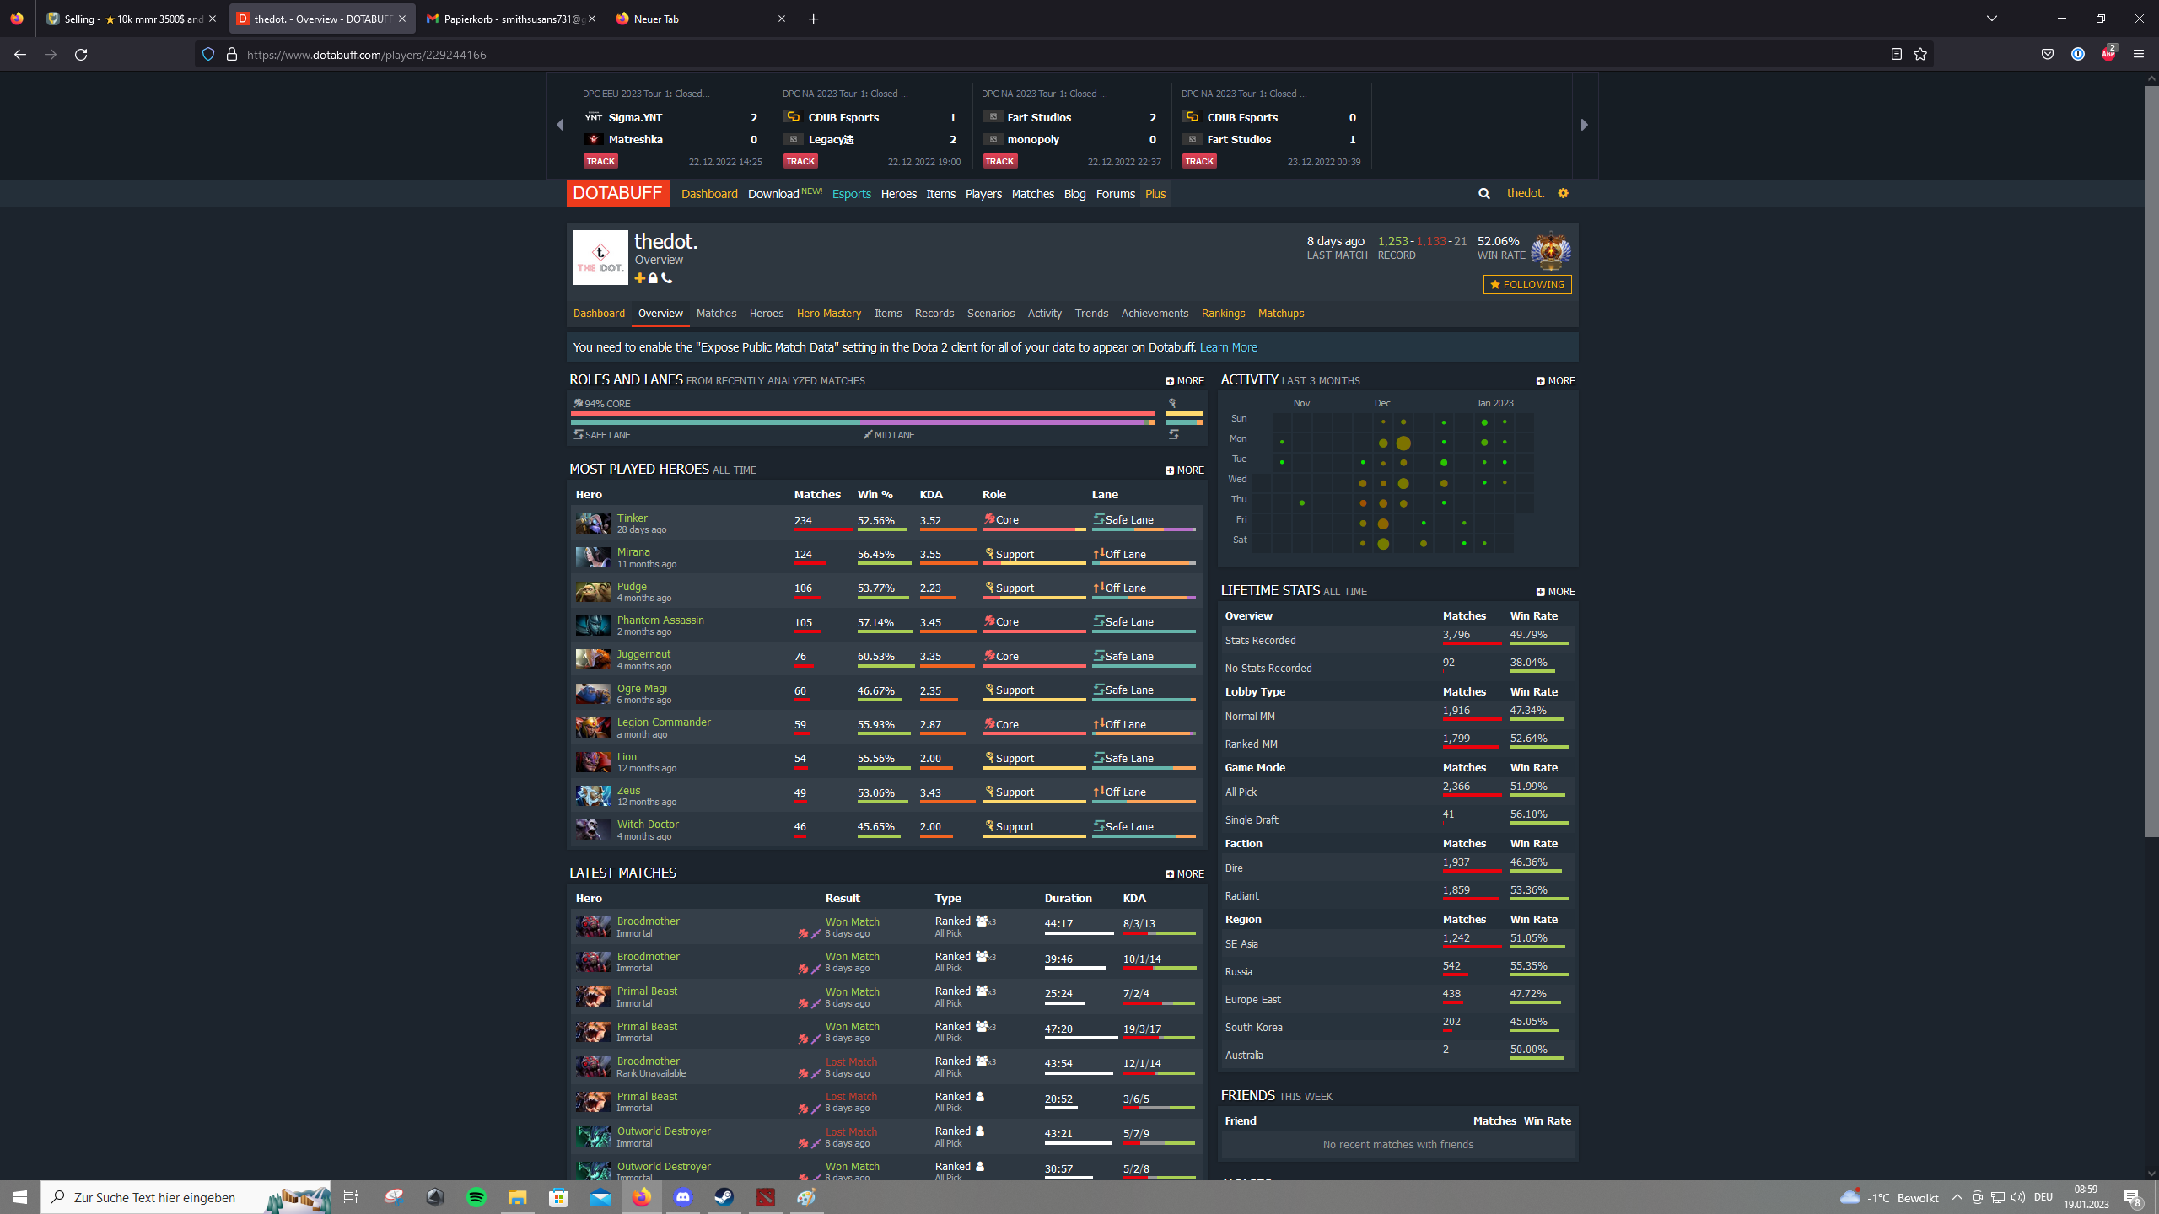Viewport: 2159px width, 1214px height.
Task: Expand Most Played Heroes with More
Action: pos(1185,470)
